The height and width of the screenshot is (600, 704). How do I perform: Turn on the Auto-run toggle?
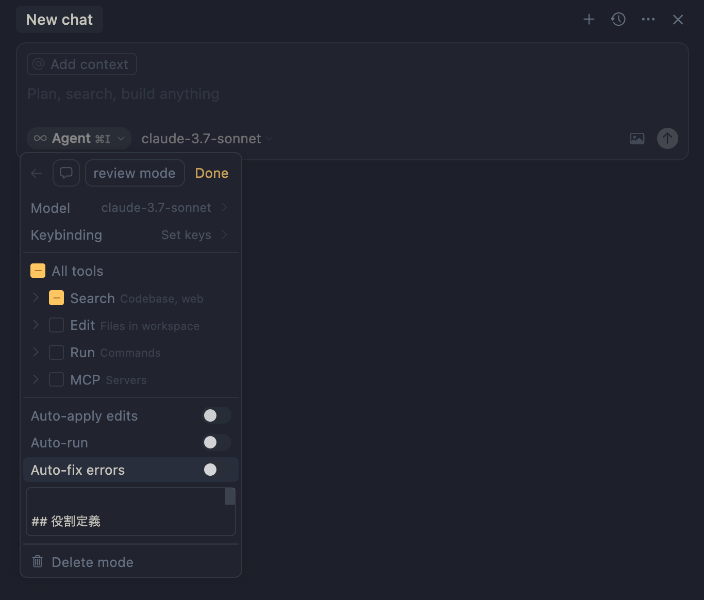[216, 442]
